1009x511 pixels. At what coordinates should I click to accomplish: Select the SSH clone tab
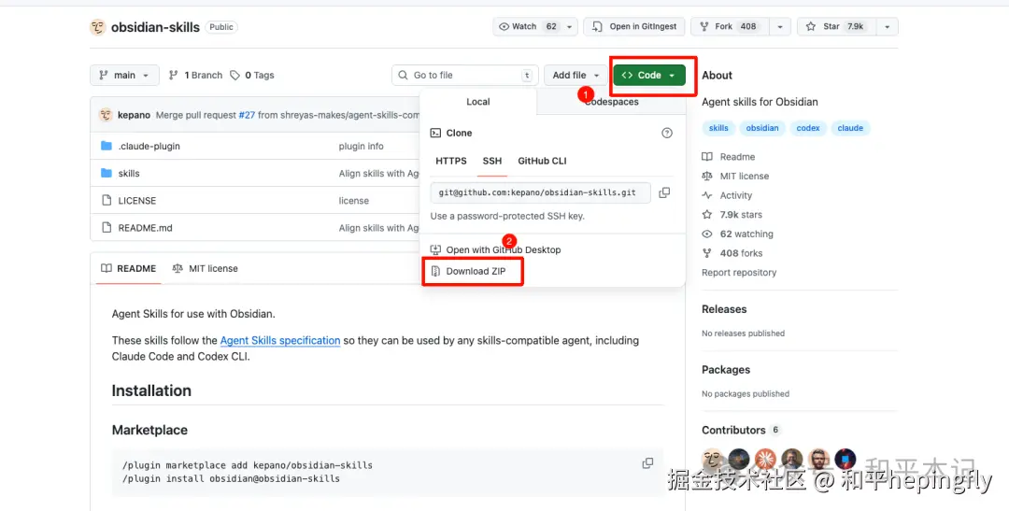point(492,161)
